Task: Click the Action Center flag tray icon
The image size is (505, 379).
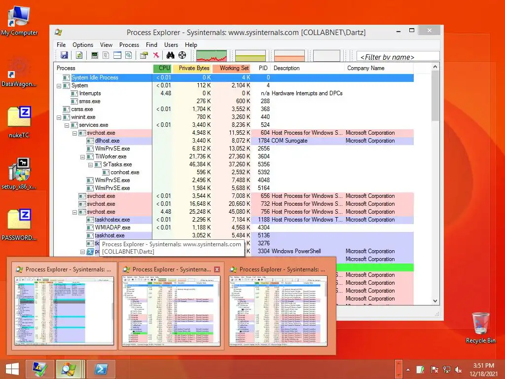Action: click(x=434, y=370)
